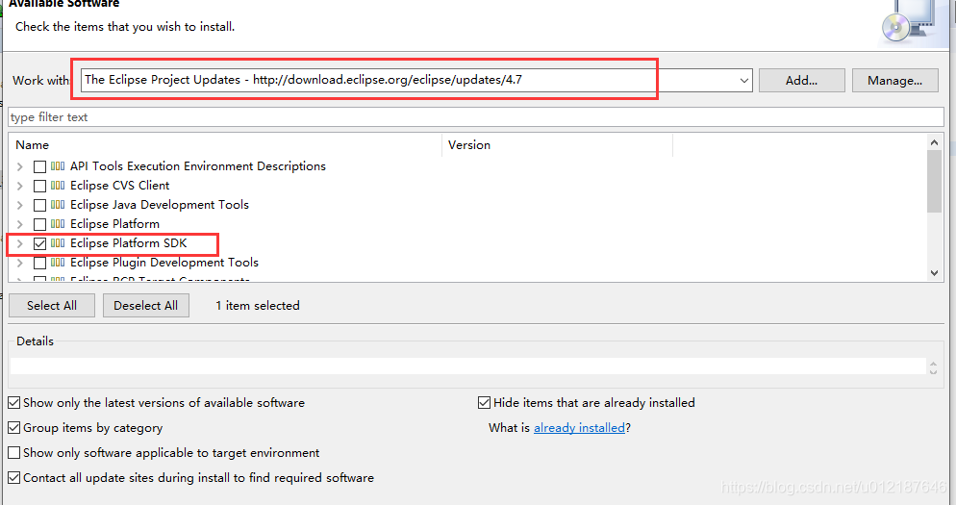Image resolution: width=956 pixels, height=505 pixels.
Task: Check the Eclipse Java Development Tools checkbox
Action: pos(39,205)
